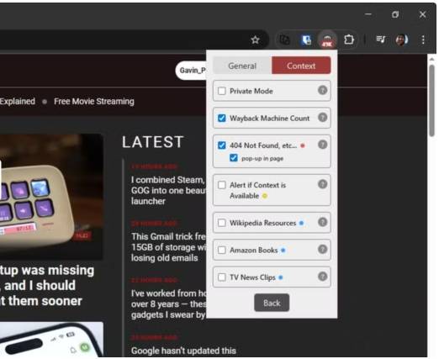Viewport: 439px width, 359px height.
Task: Click the grey extension icon beside the star
Action: [284, 40]
